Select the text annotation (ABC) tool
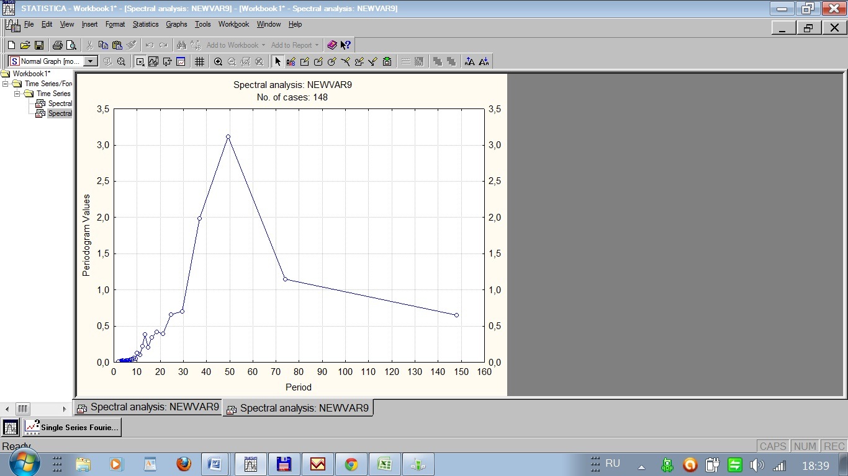This screenshot has height=476, width=848. tap(291, 61)
